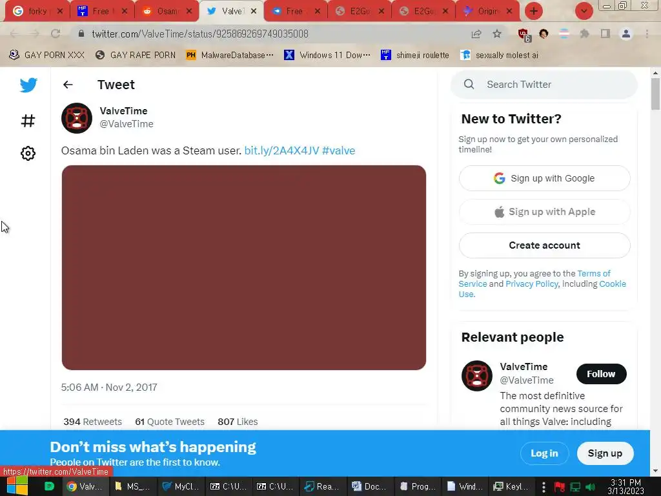Screen dimensions: 661x496
Task: Click the browser back arrow
Action: (14, 34)
